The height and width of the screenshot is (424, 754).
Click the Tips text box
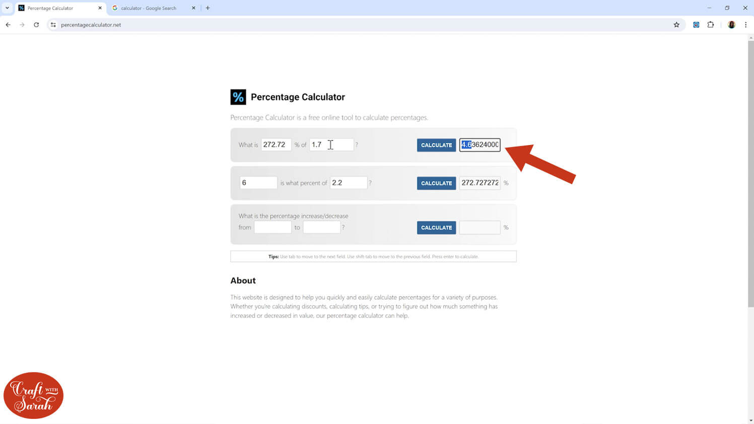[x=373, y=256]
